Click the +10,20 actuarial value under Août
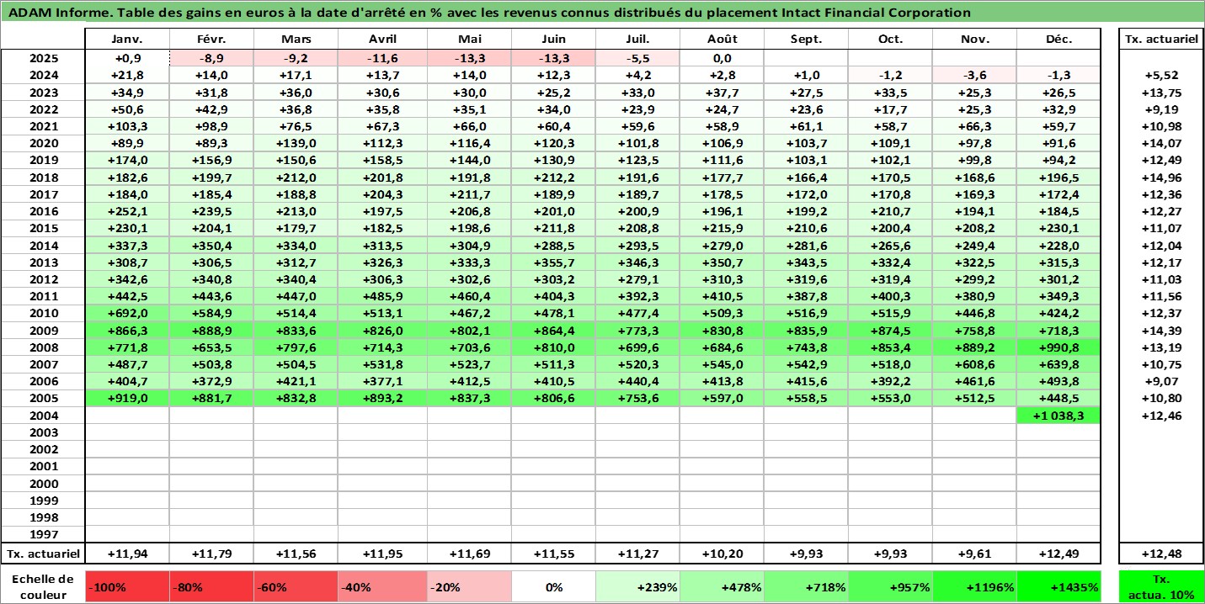This screenshot has height=604, width=1205. [722, 554]
